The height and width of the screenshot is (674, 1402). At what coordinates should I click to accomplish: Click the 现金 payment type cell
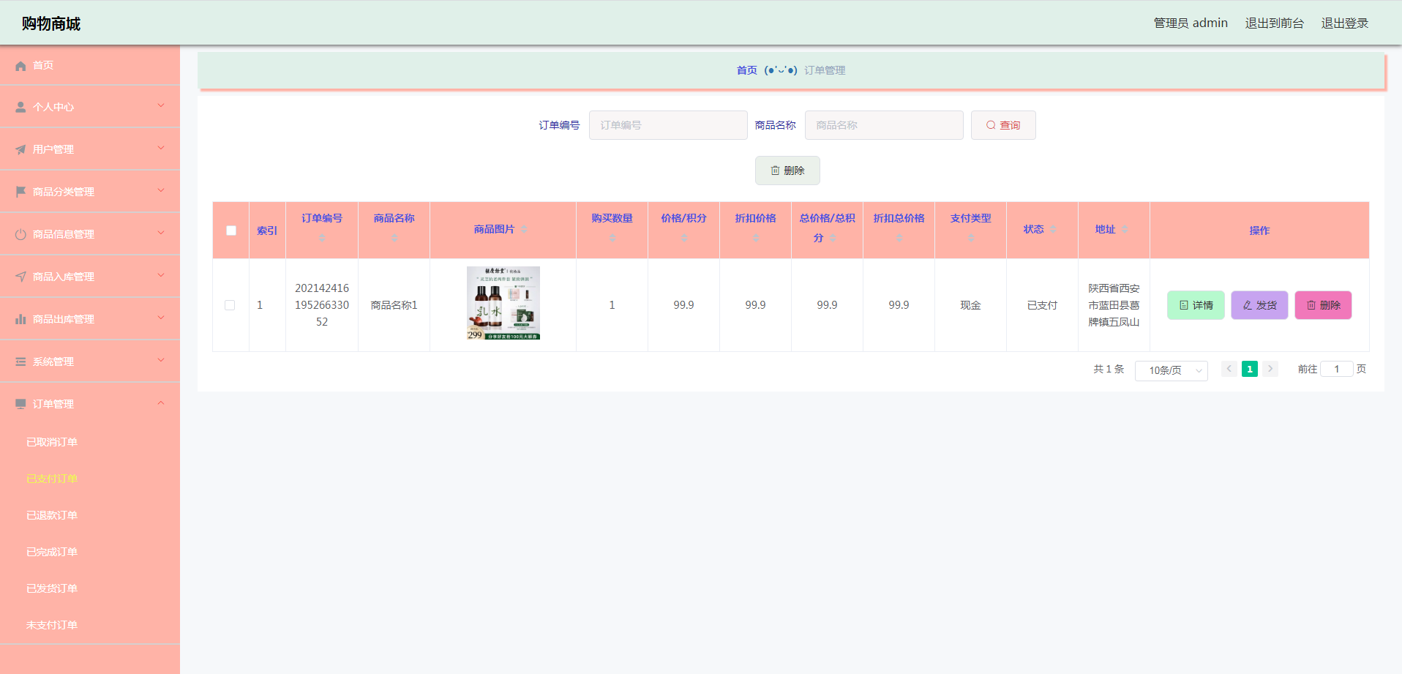(x=970, y=305)
